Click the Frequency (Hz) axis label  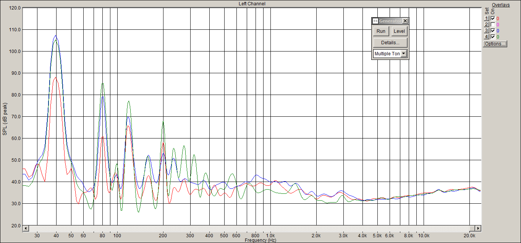(x=260, y=240)
